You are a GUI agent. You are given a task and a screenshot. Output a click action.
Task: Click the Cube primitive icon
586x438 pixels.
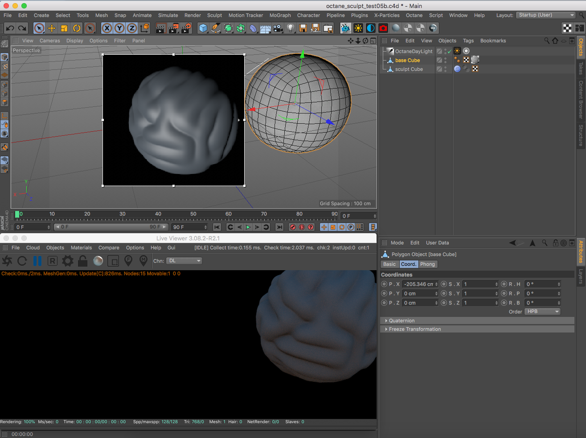[x=203, y=28]
